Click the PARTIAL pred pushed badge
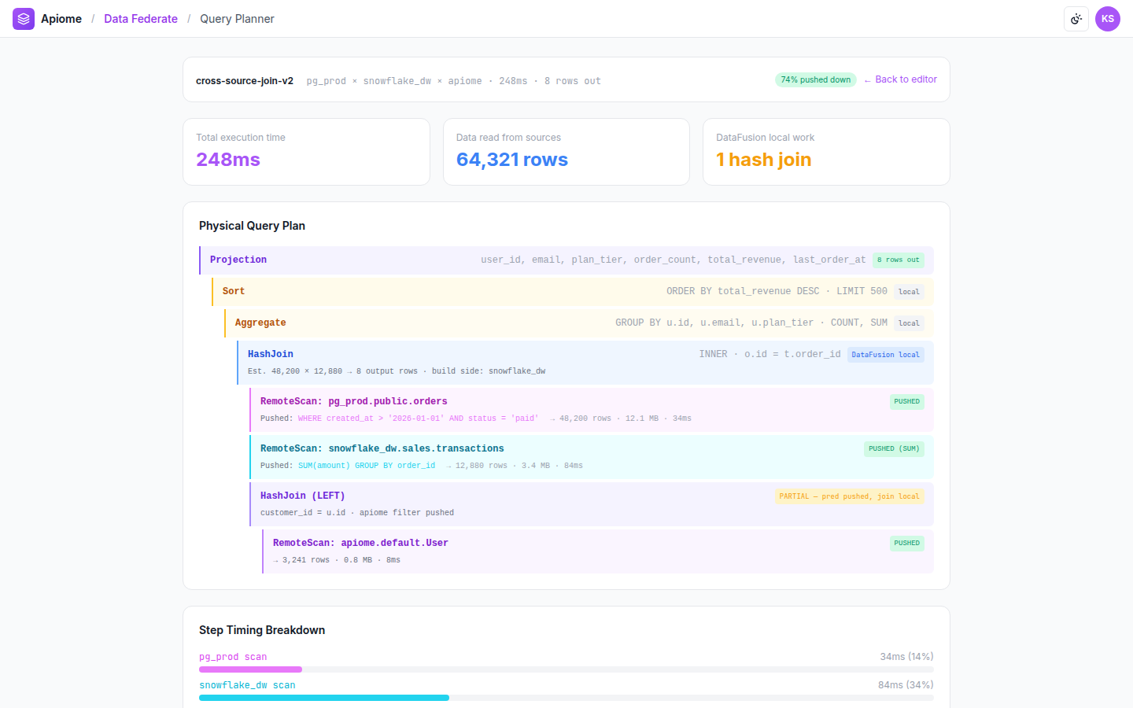This screenshot has width=1133, height=708. point(850,496)
